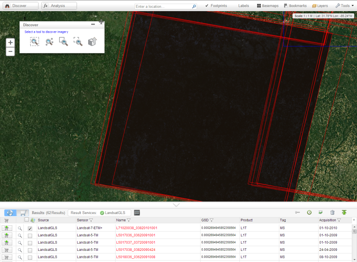The width and height of the screenshot is (357, 262).
Task: Open the Sensor column filter
Action: click(x=91, y=220)
